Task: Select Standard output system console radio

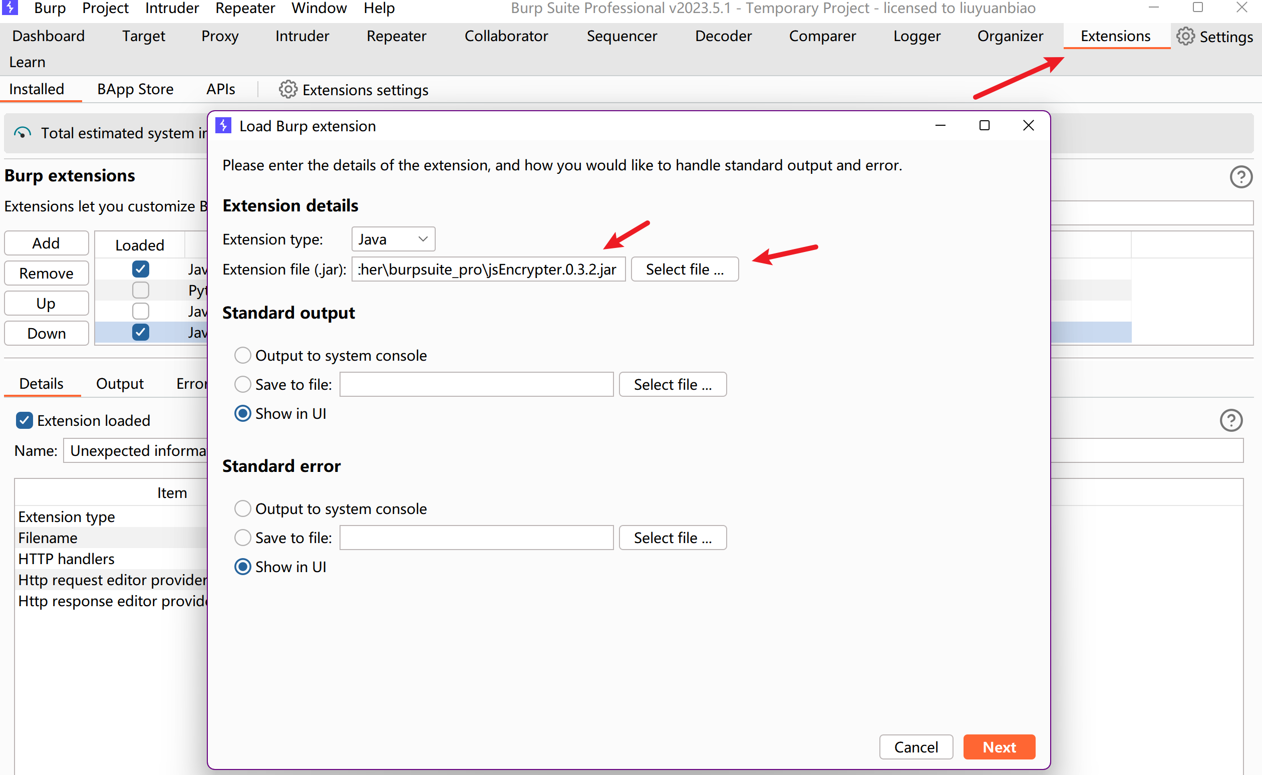Action: tap(242, 355)
